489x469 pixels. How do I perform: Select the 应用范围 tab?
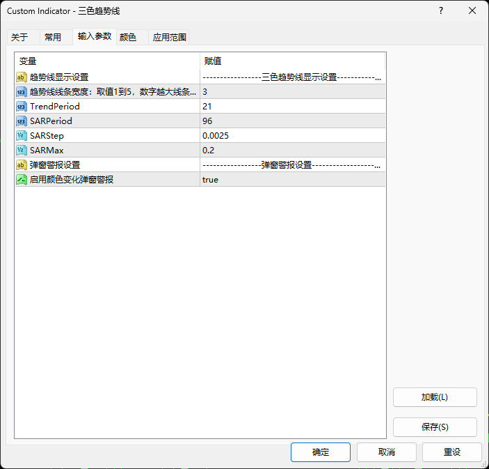click(x=170, y=38)
